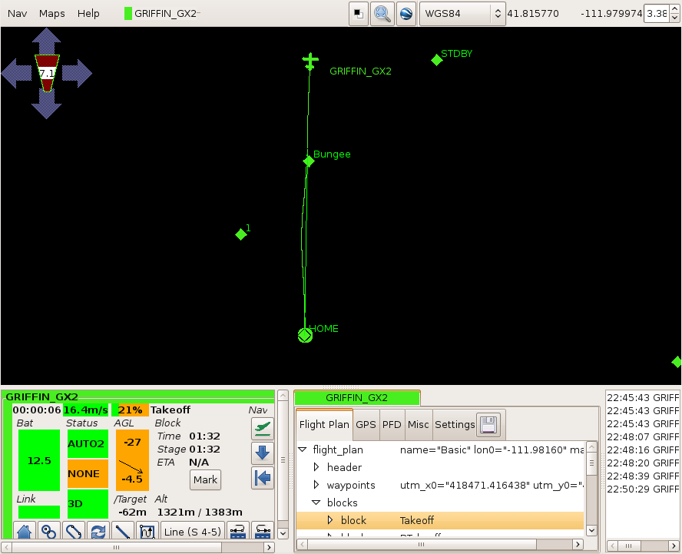Collapse the blocks tree node
This screenshot has width=682, height=554.
(x=316, y=503)
